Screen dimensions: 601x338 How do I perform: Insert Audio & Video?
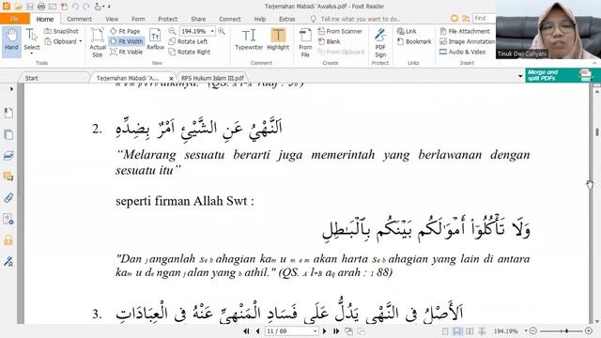[x=463, y=52]
